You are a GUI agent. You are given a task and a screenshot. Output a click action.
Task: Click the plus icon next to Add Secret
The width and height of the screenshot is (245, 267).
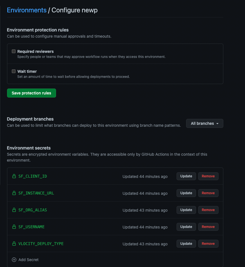(14, 260)
